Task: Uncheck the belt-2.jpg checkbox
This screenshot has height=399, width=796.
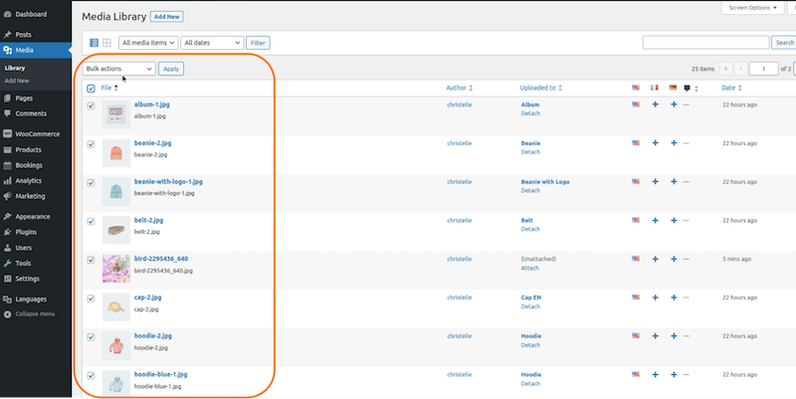Action: (x=91, y=221)
